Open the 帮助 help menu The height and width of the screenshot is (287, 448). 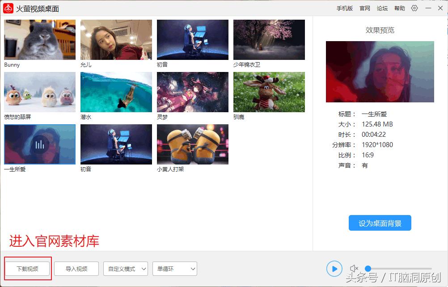pos(399,8)
